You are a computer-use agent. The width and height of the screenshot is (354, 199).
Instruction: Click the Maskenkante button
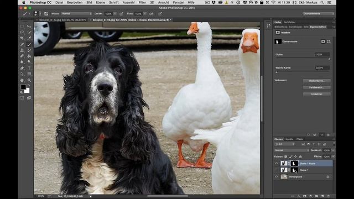317,81
